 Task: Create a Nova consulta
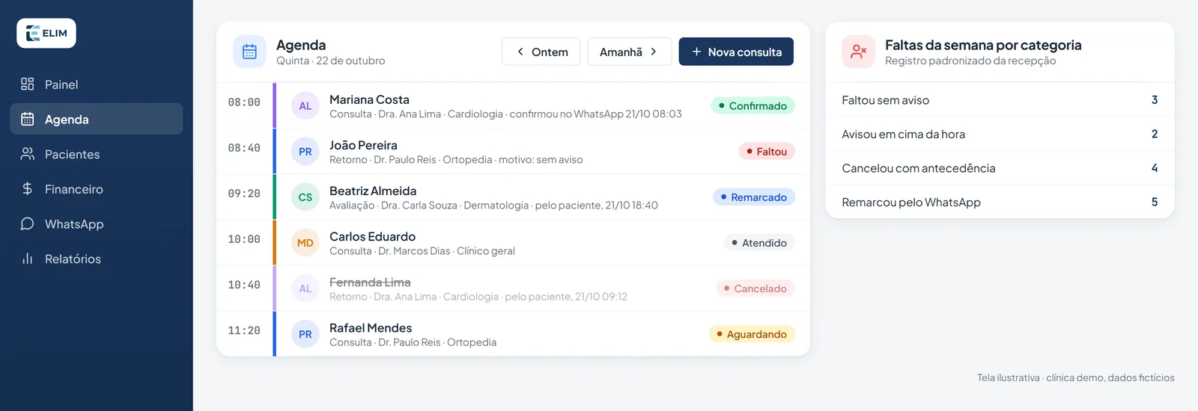[736, 52]
